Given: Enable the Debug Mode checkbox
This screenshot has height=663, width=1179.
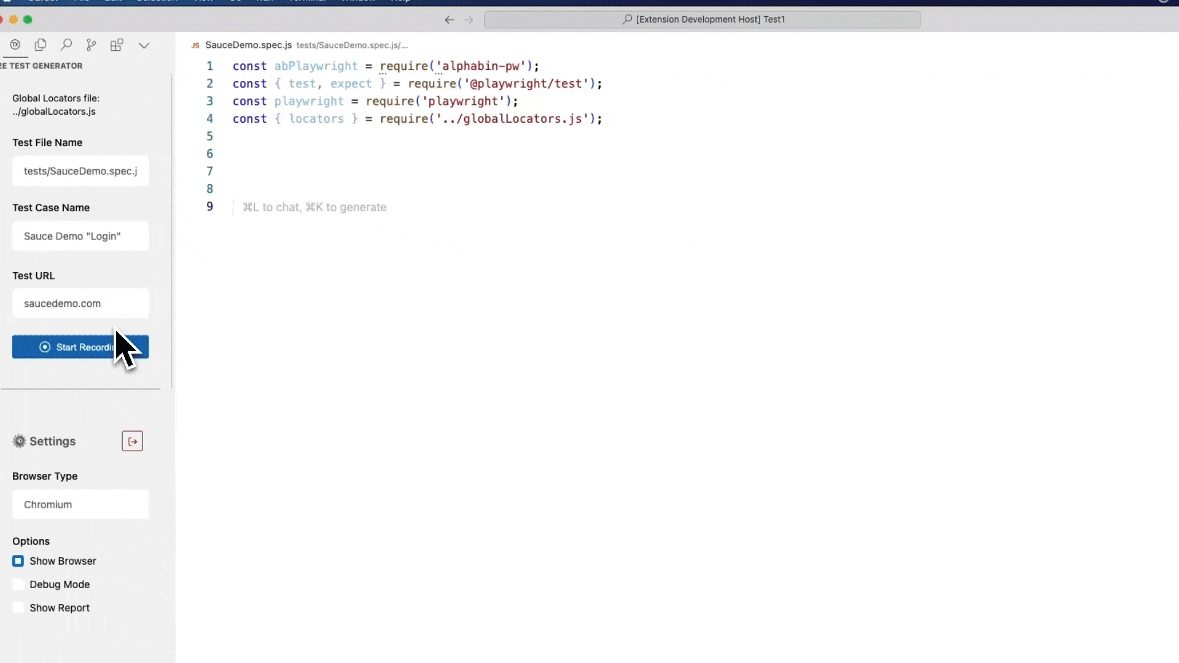Looking at the screenshot, I should pos(18,584).
